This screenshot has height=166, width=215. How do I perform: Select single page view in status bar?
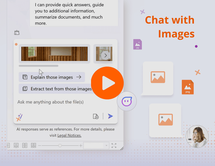(x=7, y=145)
